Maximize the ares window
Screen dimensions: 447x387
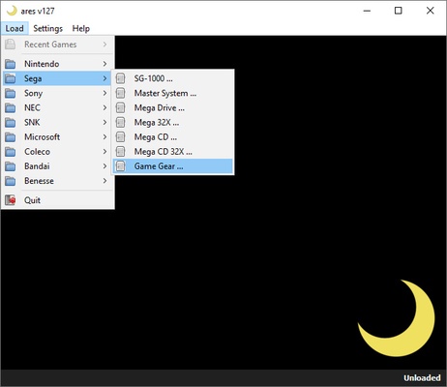click(399, 11)
